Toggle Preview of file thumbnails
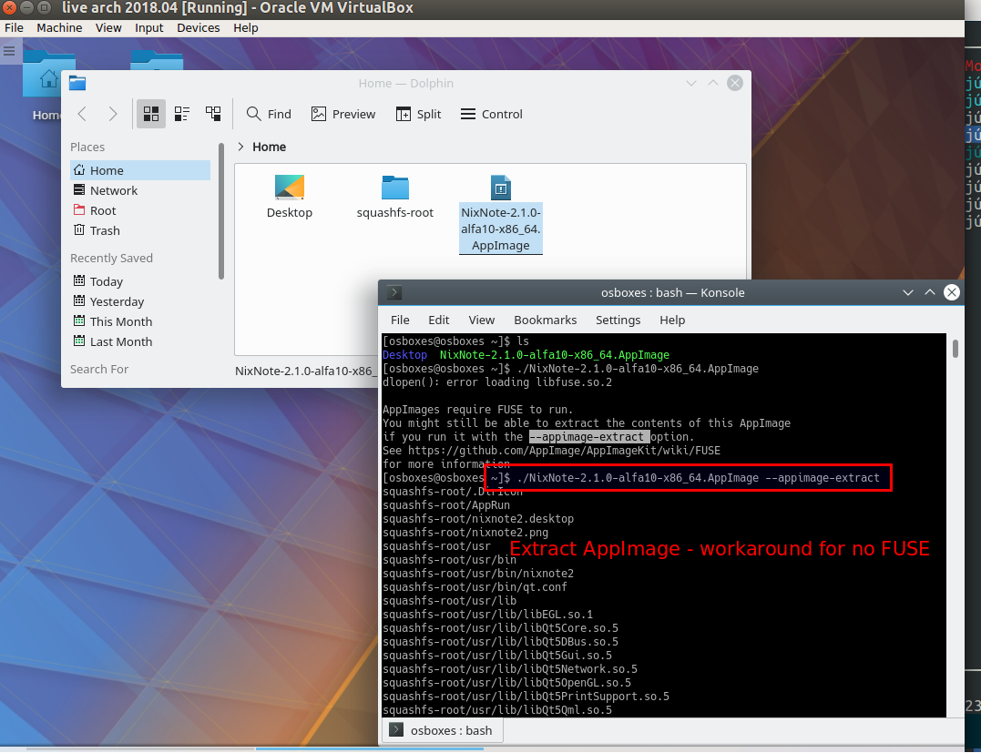This screenshot has height=753, width=981. click(x=343, y=114)
